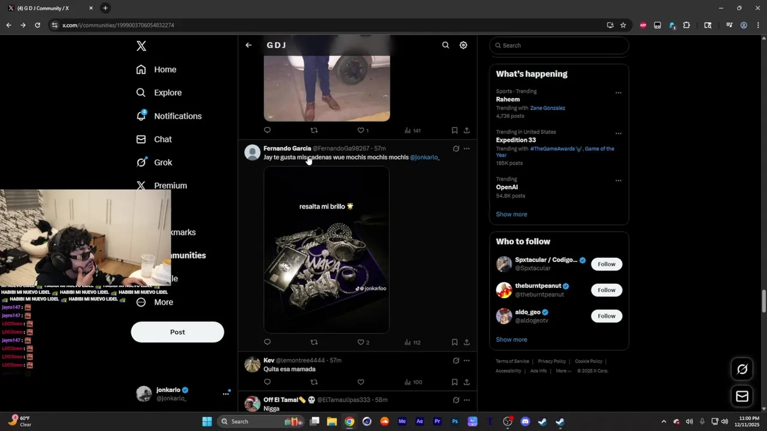Viewport: 767px width, 431px height.
Task: Like Fernando Garcia's post with 2 likes
Action: 363,342
